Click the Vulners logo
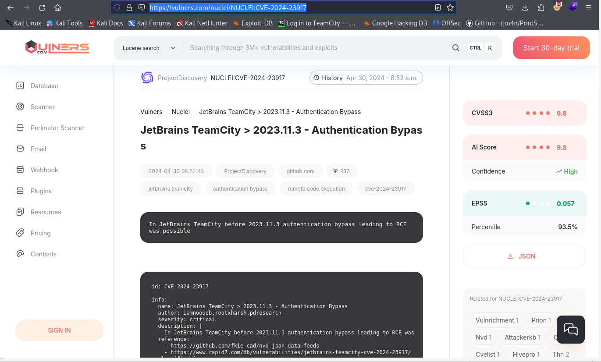The height and width of the screenshot is (362, 601). pos(57,47)
